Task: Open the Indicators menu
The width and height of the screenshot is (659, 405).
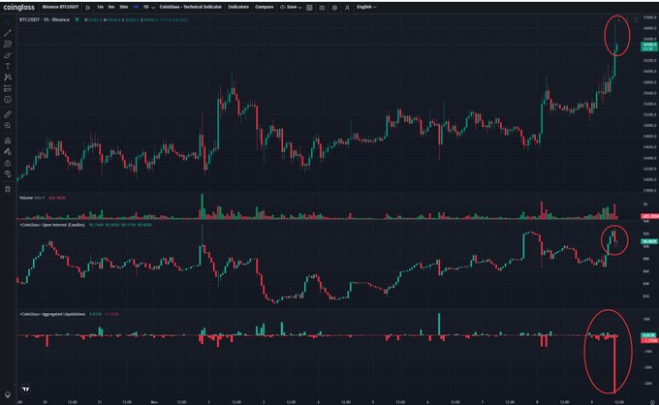Action: [x=238, y=7]
